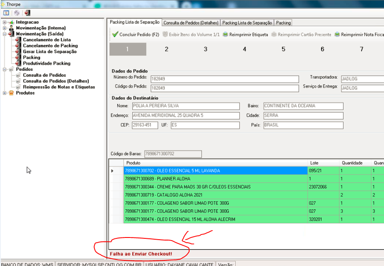Select volume number 7
384x266 pixels.
(x=362, y=49)
